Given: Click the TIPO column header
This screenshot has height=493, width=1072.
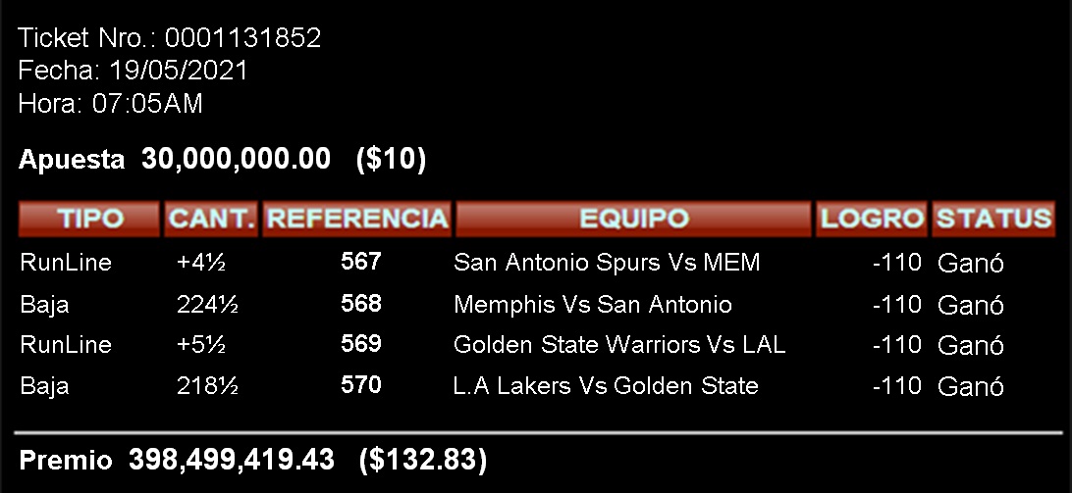Looking at the screenshot, I should 89,219.
